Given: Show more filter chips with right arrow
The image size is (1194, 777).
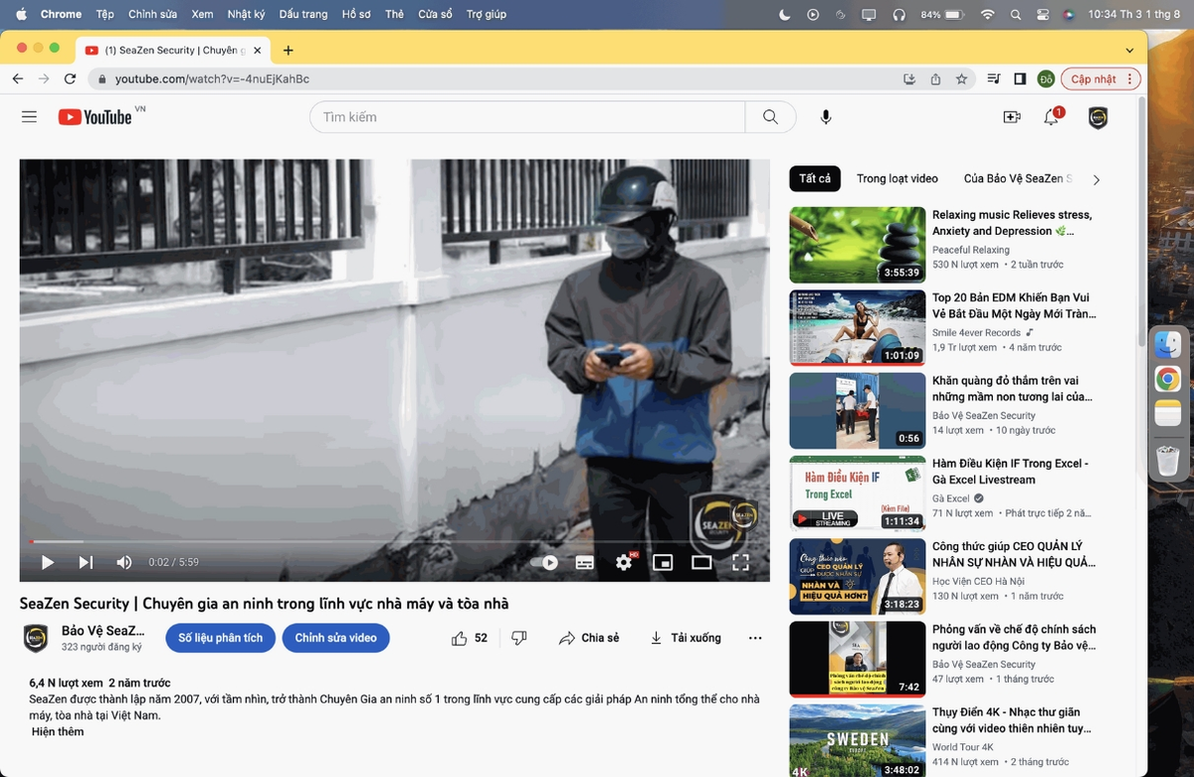Looking at the screenshot, I should coord(1096,180).
